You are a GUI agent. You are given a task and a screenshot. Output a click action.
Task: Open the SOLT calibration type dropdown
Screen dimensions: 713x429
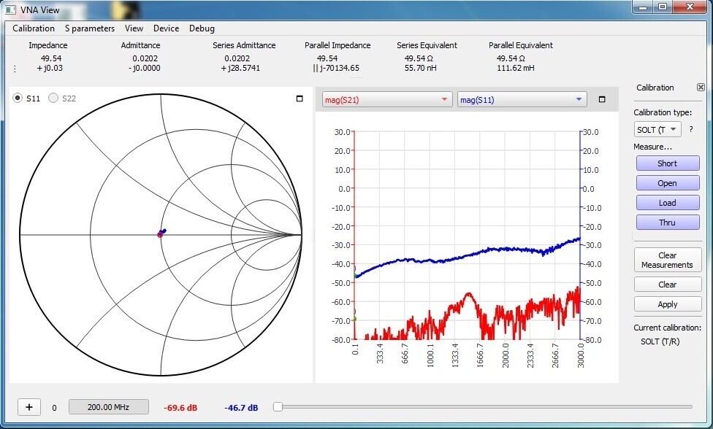[x=657, y=129]
